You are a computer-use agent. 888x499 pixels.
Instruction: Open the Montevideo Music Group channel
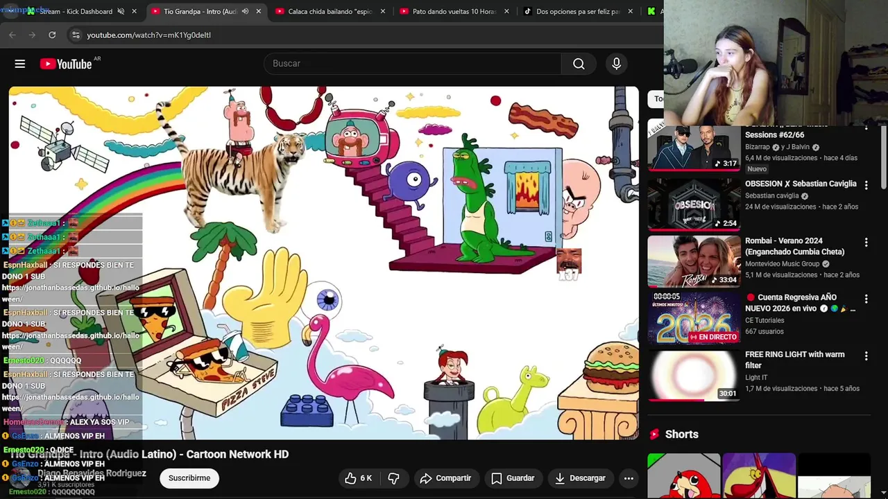(782, 264)
